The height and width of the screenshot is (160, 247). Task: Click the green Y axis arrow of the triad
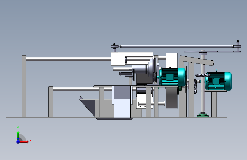click(18, 136)
